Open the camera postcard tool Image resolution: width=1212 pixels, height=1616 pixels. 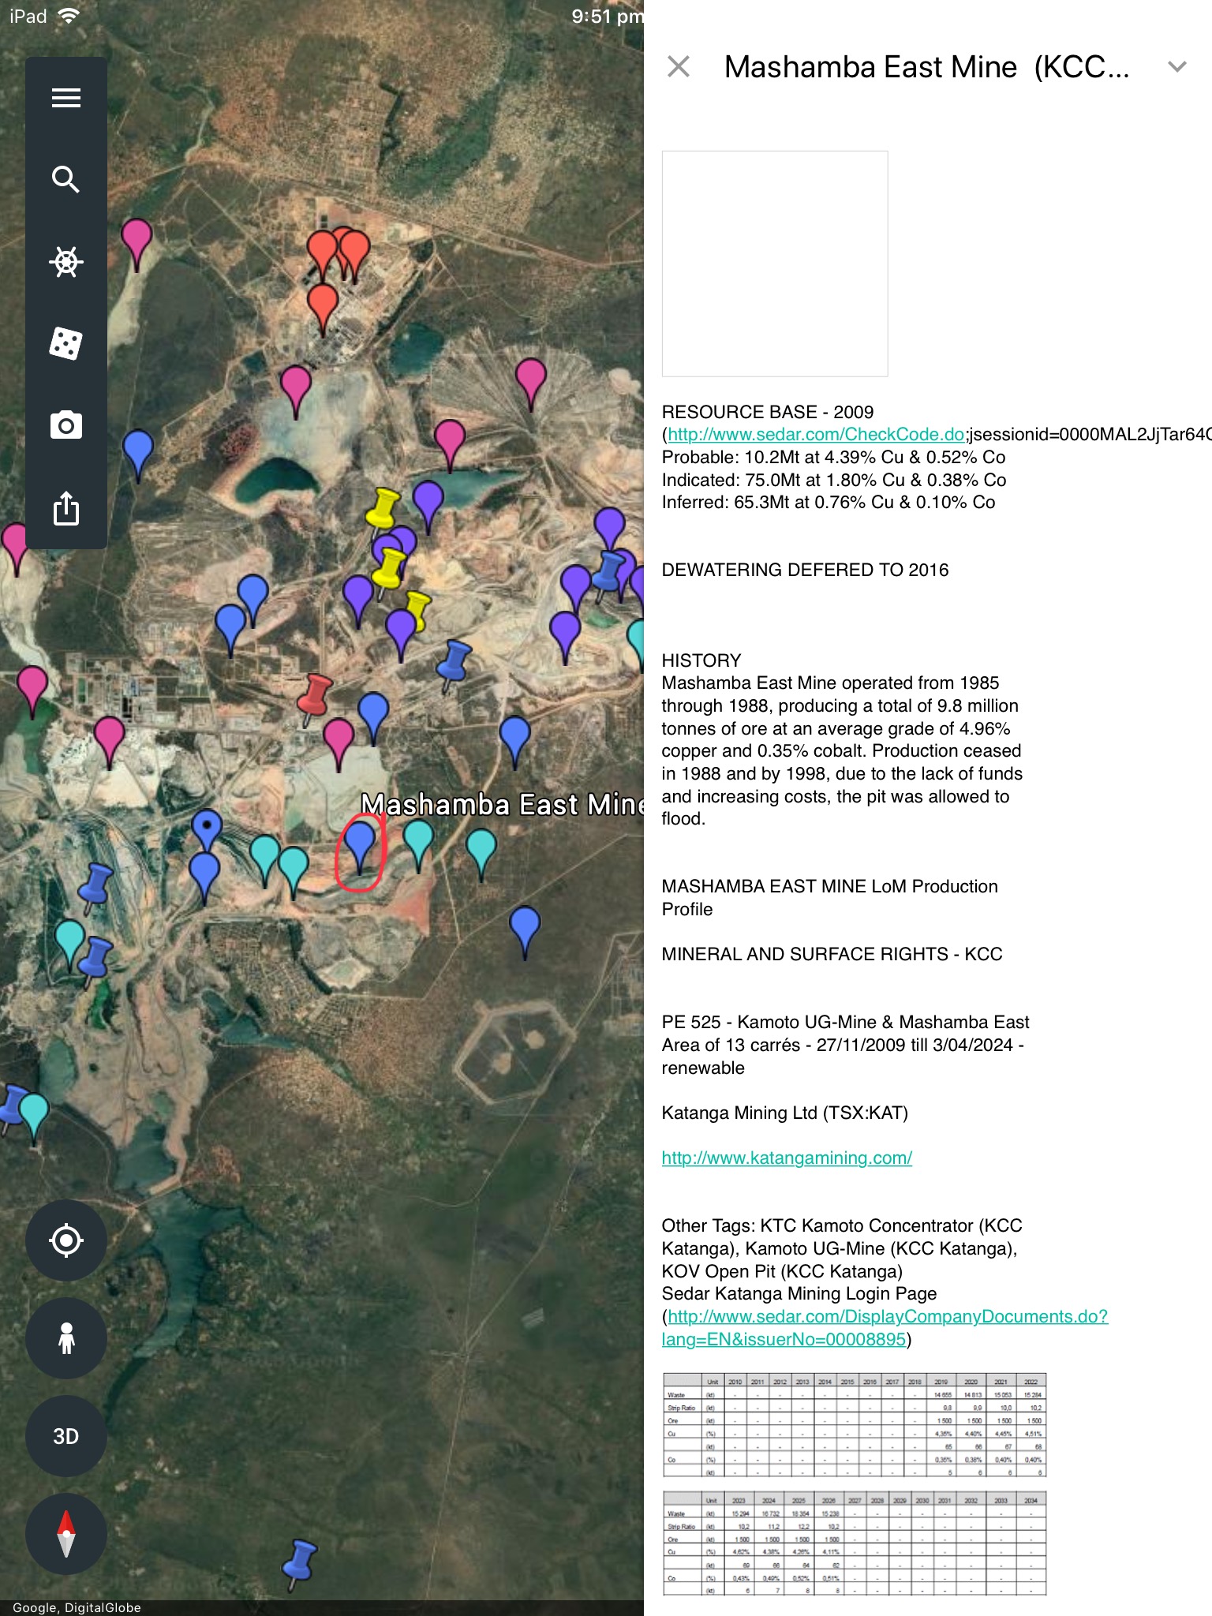tap(66, 425)
